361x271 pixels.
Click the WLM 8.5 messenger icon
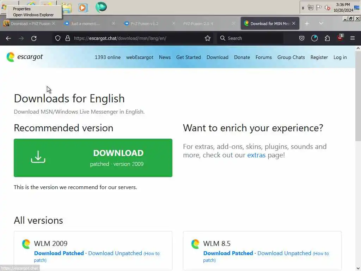pyautogui.click(x=195, y=244)
